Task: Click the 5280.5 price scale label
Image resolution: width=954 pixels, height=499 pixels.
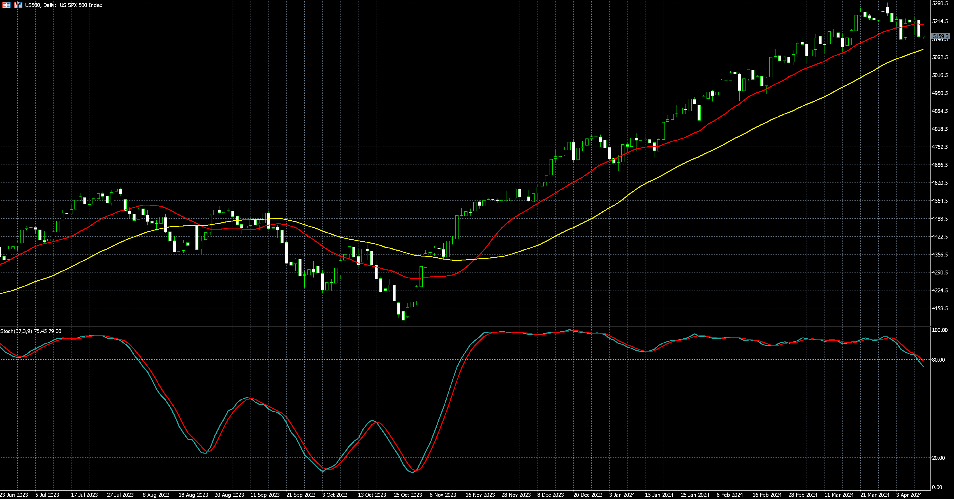Action: (x=939, y=3)
